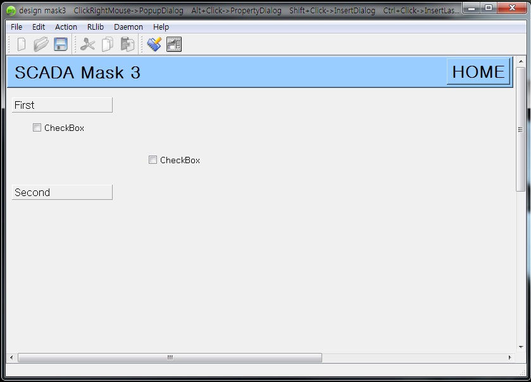Select the Second label field
The width and height of the screenshot is (531, 382).
[x=61, y=192]
